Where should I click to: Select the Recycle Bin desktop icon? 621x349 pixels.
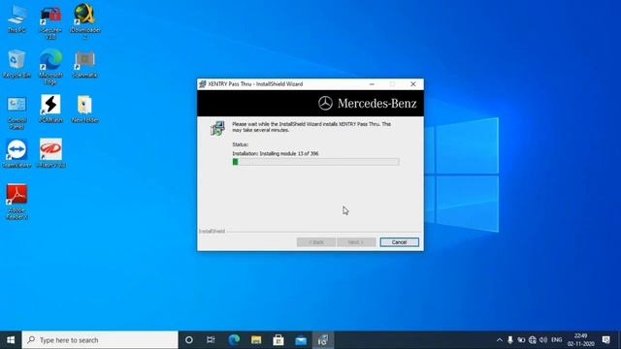click(16, 64)
